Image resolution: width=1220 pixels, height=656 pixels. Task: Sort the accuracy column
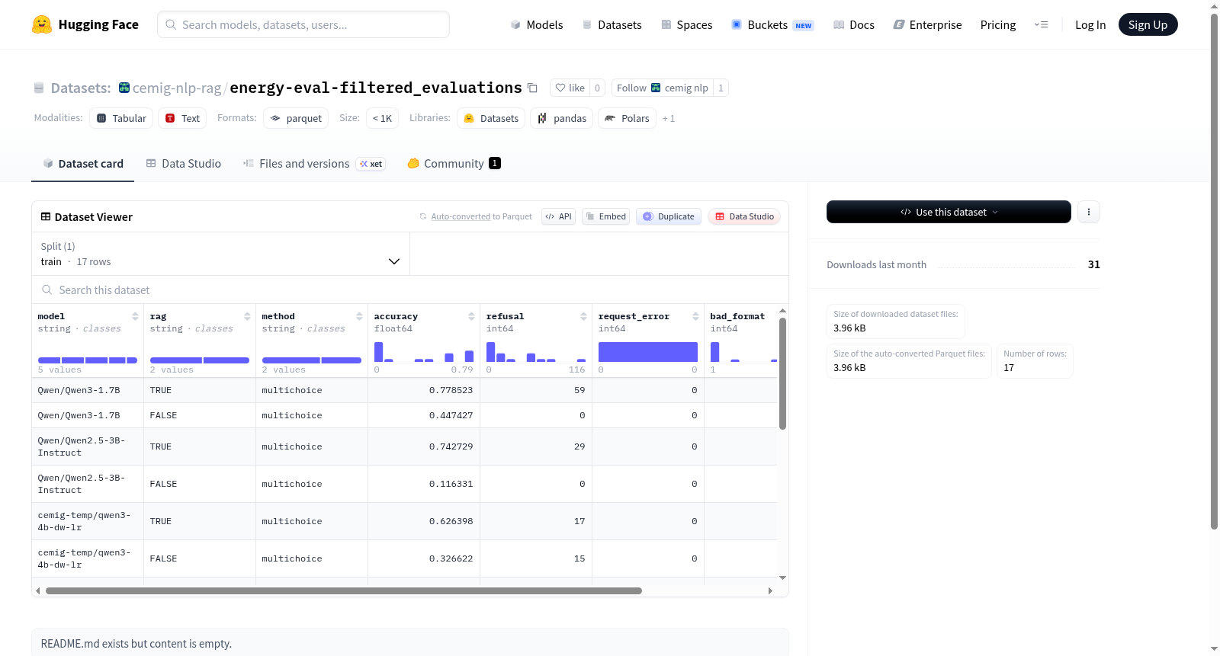(471, 316)
